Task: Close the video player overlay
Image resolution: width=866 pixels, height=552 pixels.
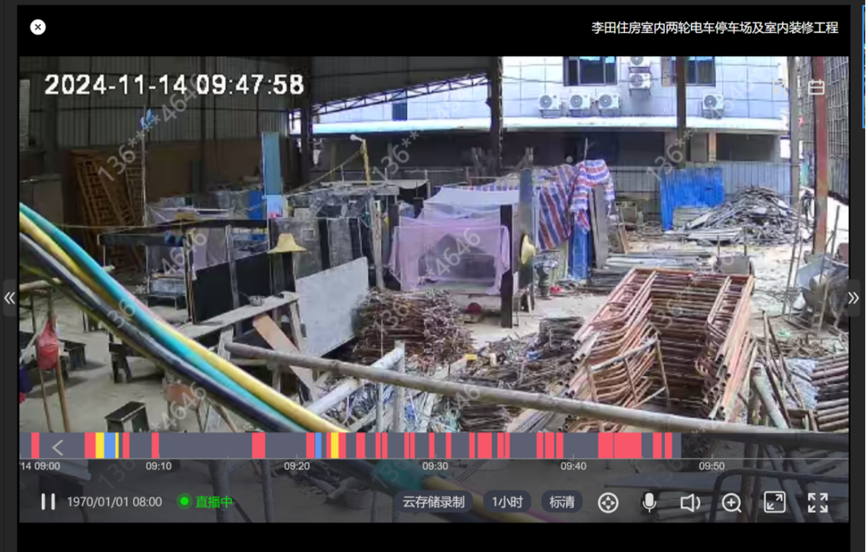Action: pos(38,27)
